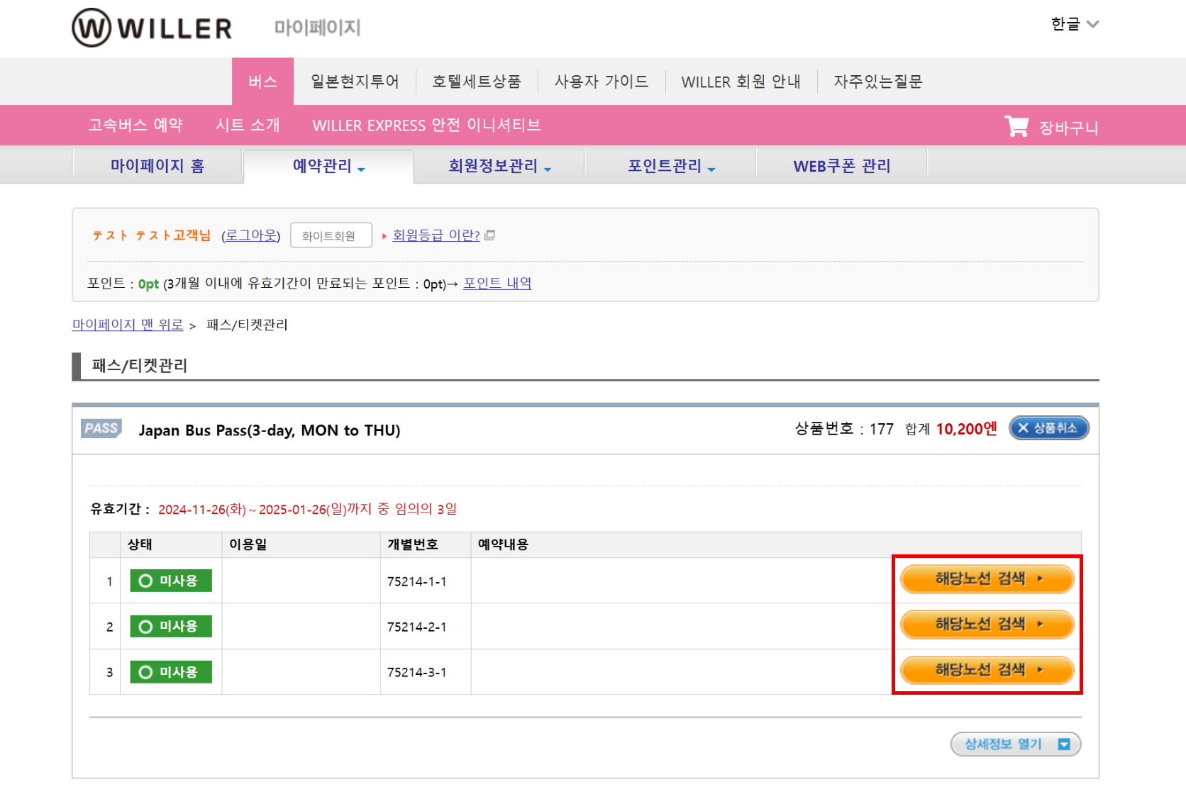This screenshot has height=794, width=1186.
Task: Search routes for ticket 75214-1-1
Action: (987, 579)
